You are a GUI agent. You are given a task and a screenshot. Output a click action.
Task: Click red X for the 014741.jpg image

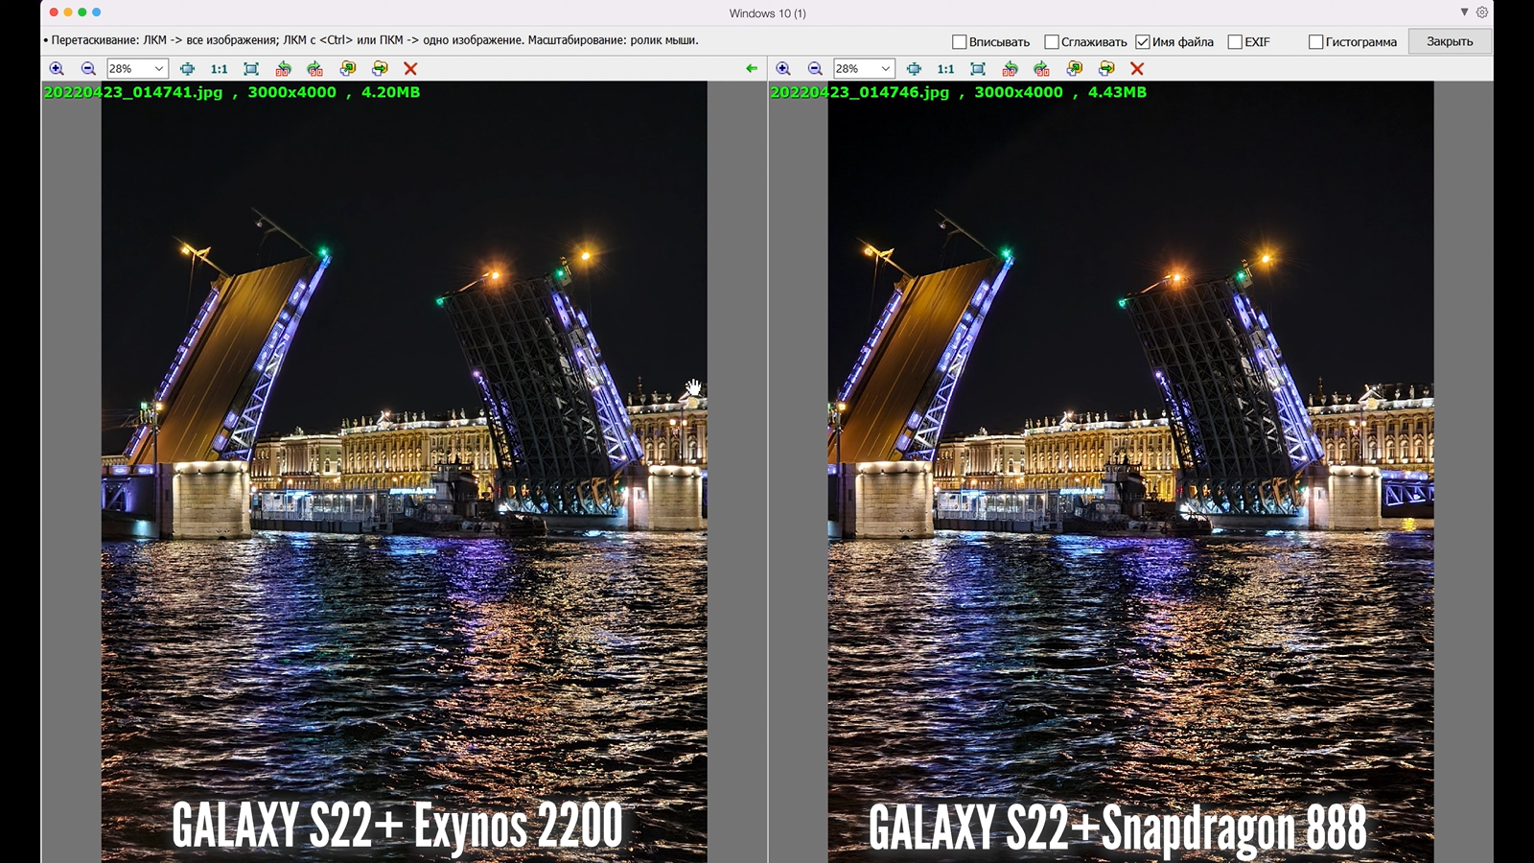tap(410, 69)
